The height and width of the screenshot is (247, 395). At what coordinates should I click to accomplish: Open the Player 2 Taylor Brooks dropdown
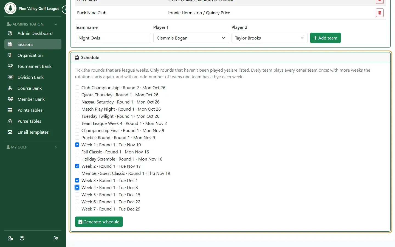269,38
